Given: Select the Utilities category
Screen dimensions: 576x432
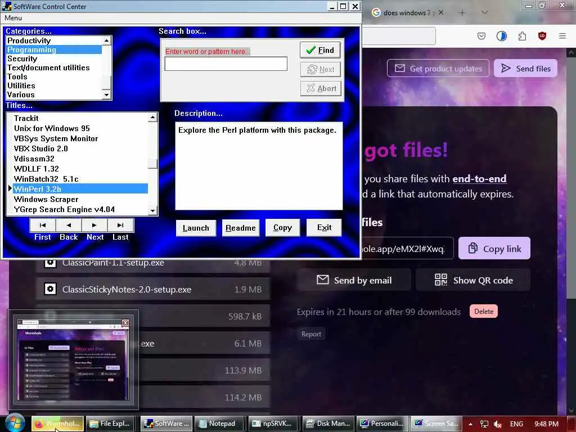Looking at the screenshot, I should point(53,85).
